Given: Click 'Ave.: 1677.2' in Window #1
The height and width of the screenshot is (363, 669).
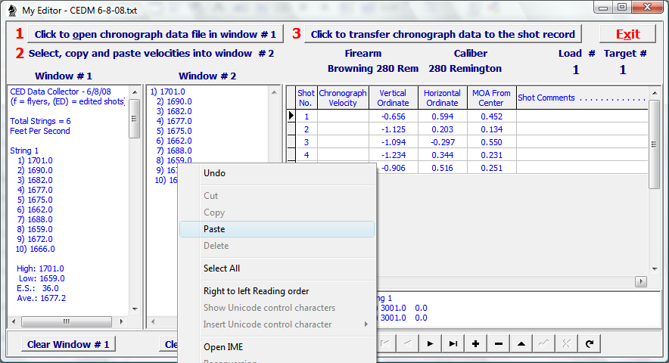Looking at the screenshot, I should tap(42, 298).
